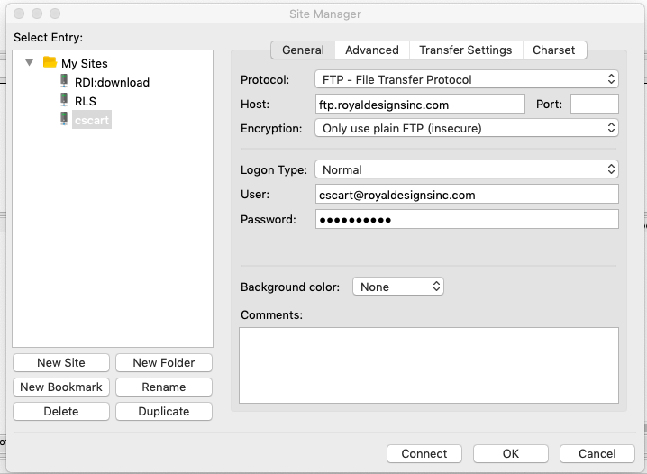Click the Duplicate button
The height and width of the screenshot is (474, 647).
pyautogui.click(x=164, y=411)
